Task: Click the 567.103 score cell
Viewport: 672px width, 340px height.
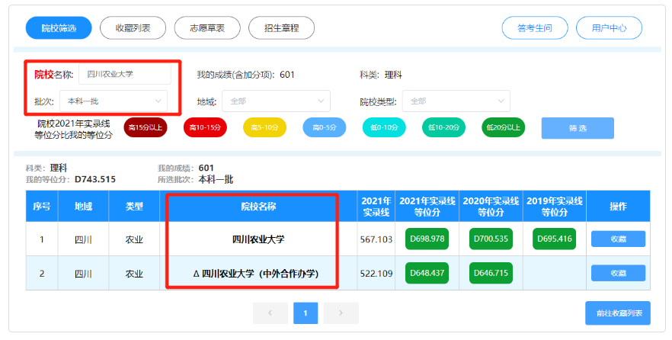Action: pos(376,239)
